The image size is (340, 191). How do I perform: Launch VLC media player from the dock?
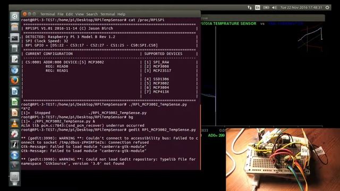tap(14, 123)
